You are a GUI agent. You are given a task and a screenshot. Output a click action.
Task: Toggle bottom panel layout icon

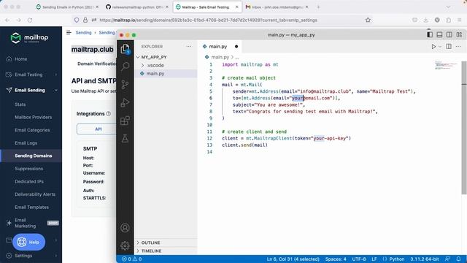439,34
